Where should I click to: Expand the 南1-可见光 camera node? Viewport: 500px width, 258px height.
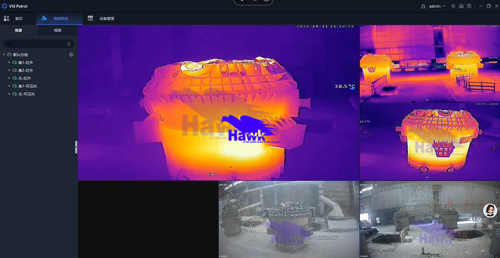(x=9, y=86)
